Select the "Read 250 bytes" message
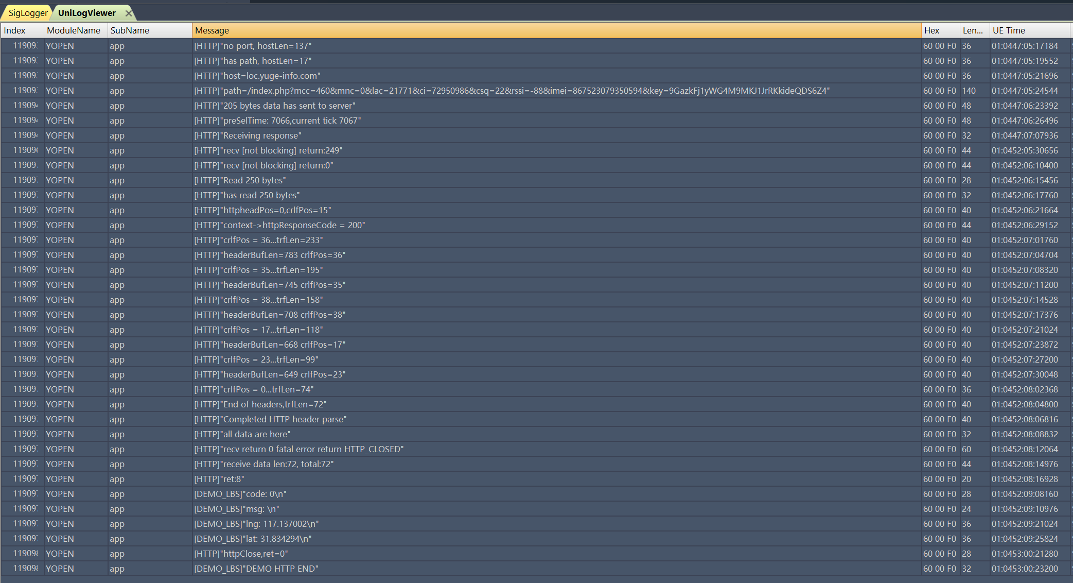Screen dimensions: 1073x583 (535, 180)
